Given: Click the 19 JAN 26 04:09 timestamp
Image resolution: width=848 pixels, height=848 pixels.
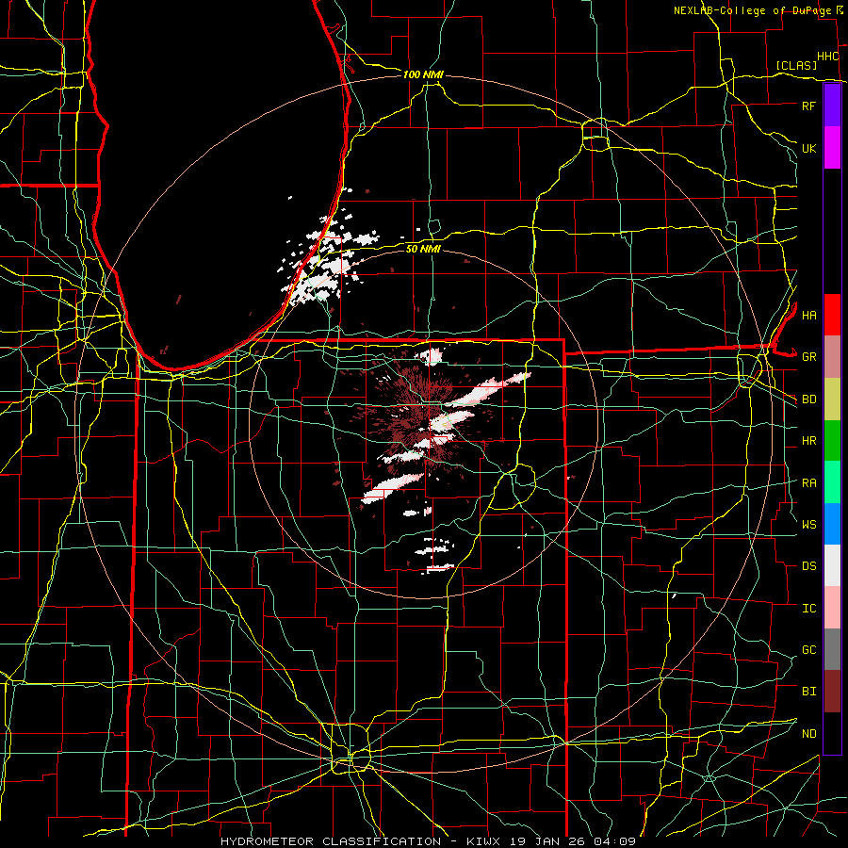Looking at the screenshot, I should pyautogui.click(x=572, y=841).
